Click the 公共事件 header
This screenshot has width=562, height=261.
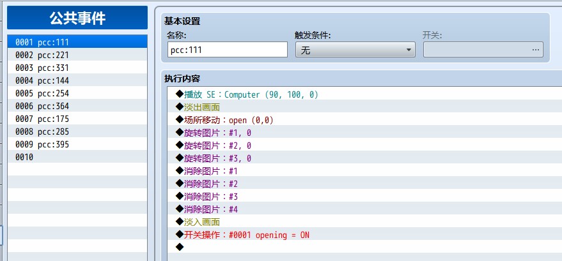(77, 17)
